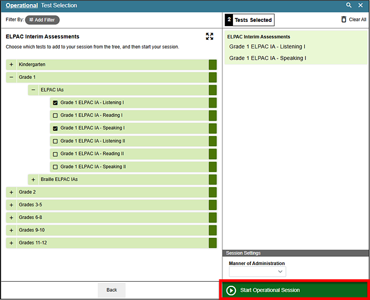Click the Grade 1 row label
The width and height of the screenshot is (370, 300).
pos(27,78)
